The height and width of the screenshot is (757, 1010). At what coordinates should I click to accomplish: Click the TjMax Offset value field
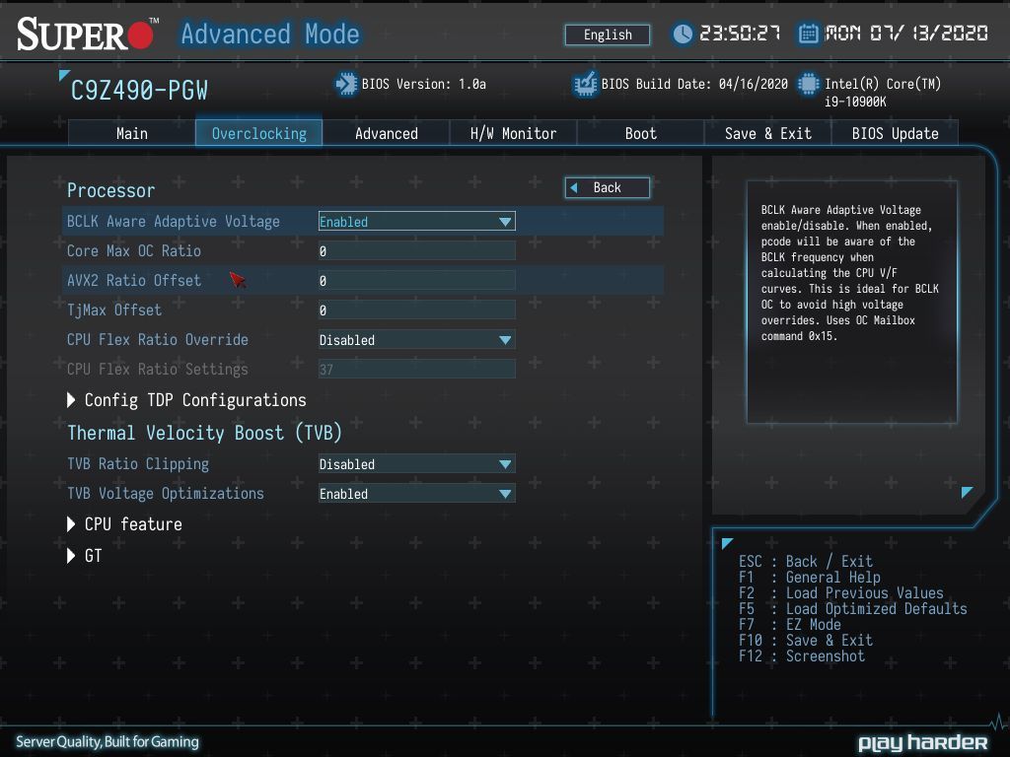[x=417, y=310]
